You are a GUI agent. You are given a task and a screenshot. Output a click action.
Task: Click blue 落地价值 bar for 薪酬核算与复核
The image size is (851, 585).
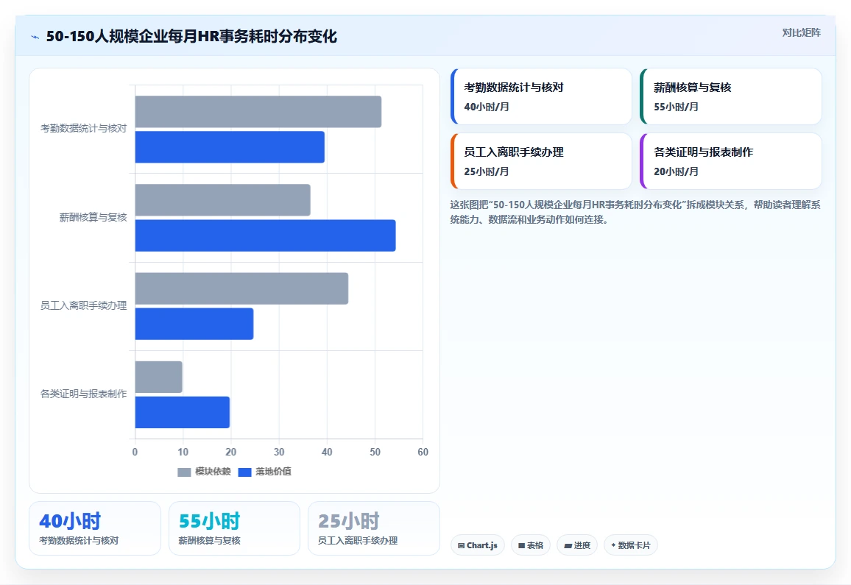(266, 235)
